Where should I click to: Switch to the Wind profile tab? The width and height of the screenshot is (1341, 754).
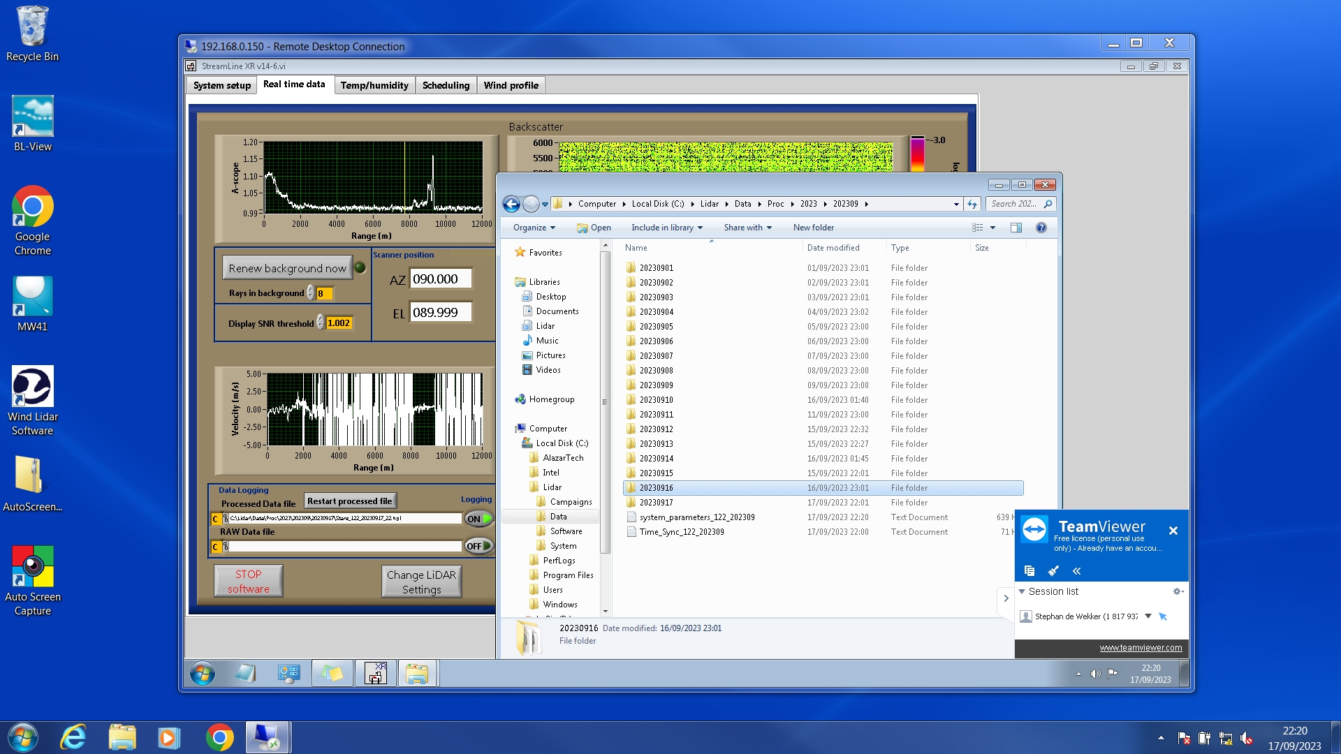511,85
